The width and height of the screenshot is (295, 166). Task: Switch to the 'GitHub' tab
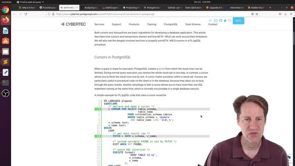173,8
